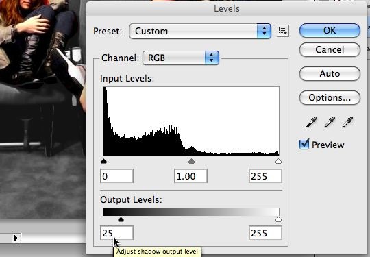
Task: Click the 'Preset:' label
Action: click(108, 31)
